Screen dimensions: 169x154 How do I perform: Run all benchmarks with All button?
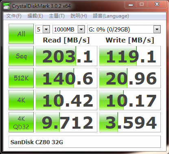coord(21,34)
